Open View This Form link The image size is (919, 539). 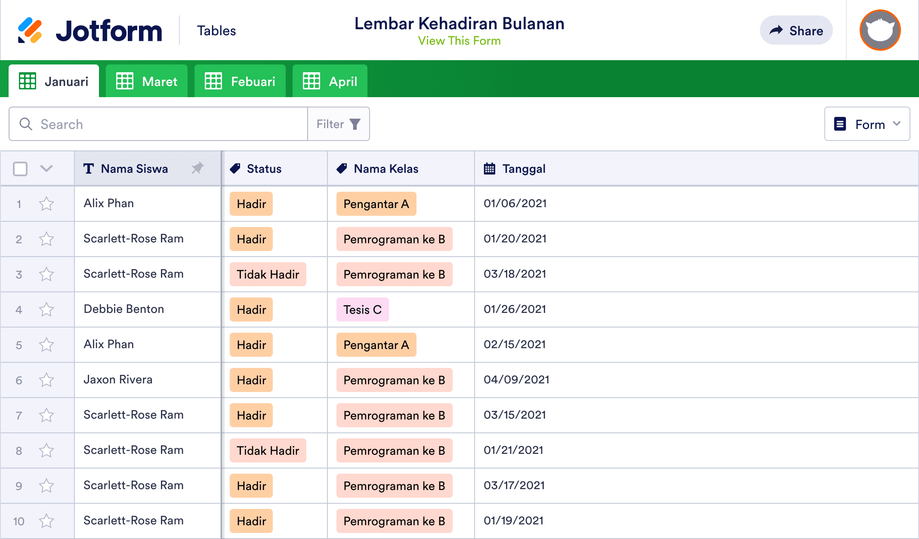coord(459,41)
